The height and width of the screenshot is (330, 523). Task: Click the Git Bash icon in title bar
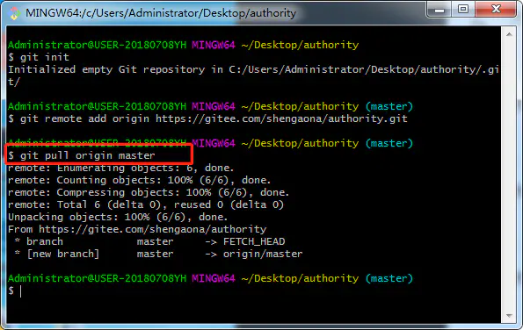pyautogui.click(x=14, y=13)
